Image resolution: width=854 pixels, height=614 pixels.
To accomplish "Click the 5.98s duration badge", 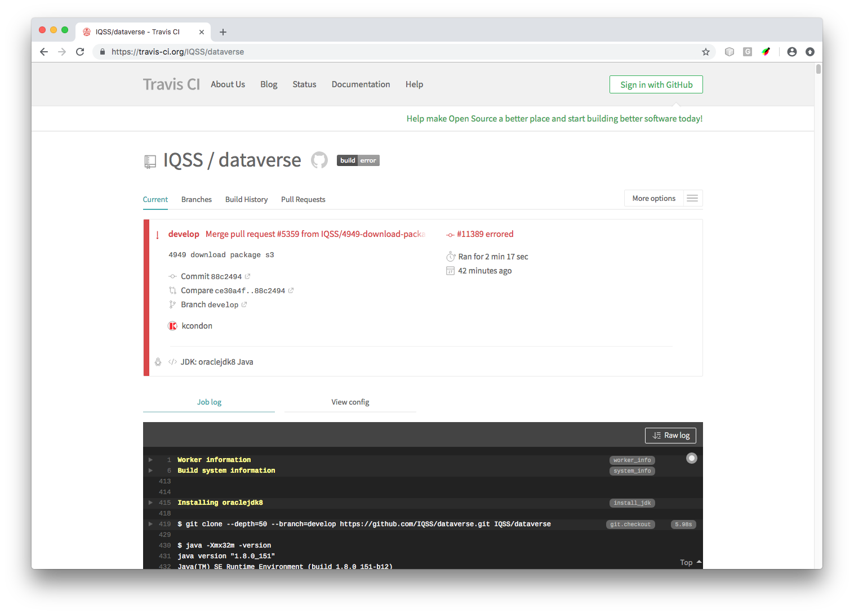I will [x=683, y=525].
